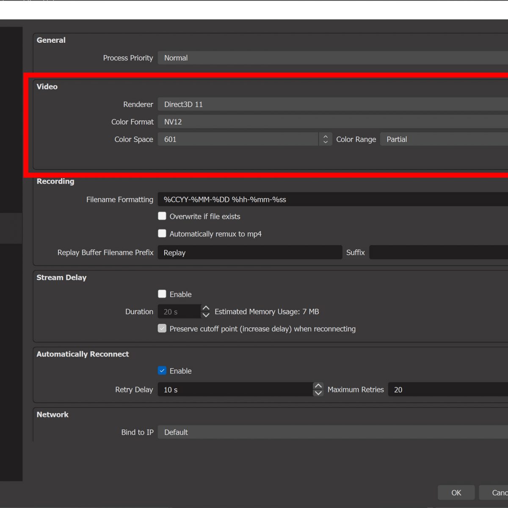Enable the Stream Delay checkbox
Image resolution: width=508 pixels, height=508 pixels.
162,294
